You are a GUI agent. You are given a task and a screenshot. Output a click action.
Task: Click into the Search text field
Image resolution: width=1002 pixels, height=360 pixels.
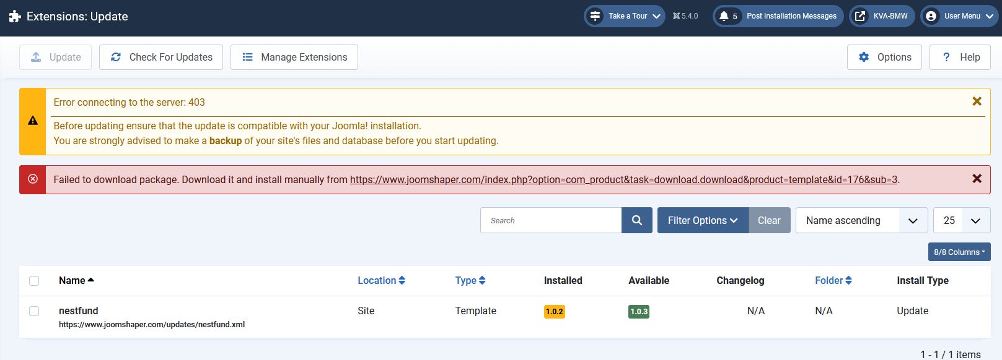[x=550, y=220]
